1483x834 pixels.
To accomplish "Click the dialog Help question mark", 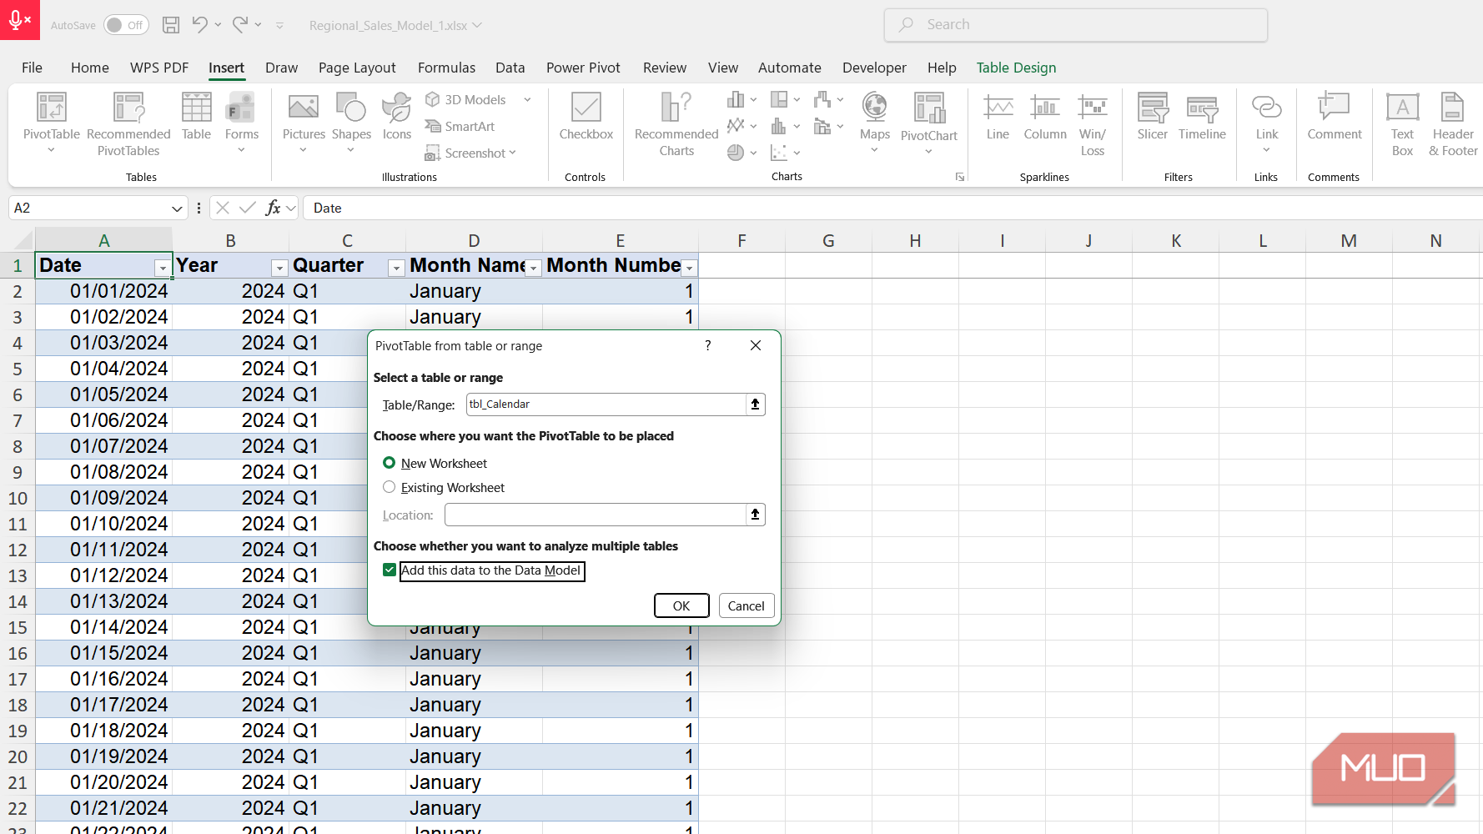I will [708, 345].
